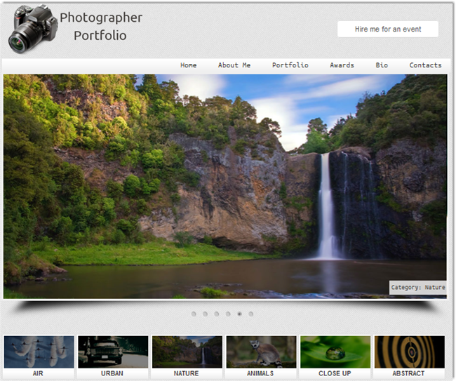Viewport: 456px width, 381px height.
Task: Click the ABSTRACT category label
Action: (408, 373)
